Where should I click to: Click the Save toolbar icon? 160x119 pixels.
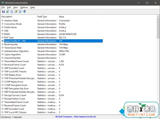point(3,11)
